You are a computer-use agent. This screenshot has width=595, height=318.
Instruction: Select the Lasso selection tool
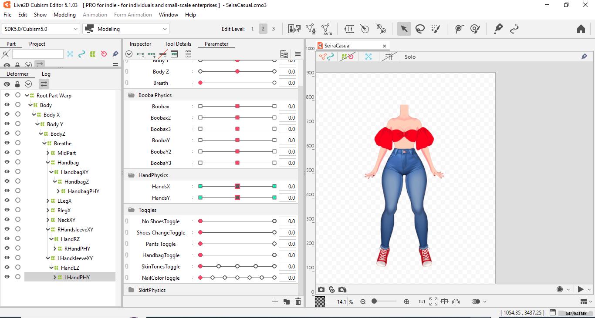tap(420, 28)
